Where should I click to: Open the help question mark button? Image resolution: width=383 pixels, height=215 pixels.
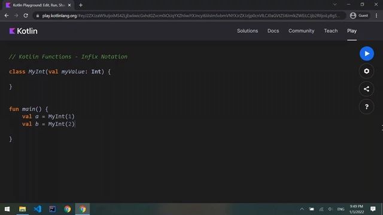(x=366, y=107)
